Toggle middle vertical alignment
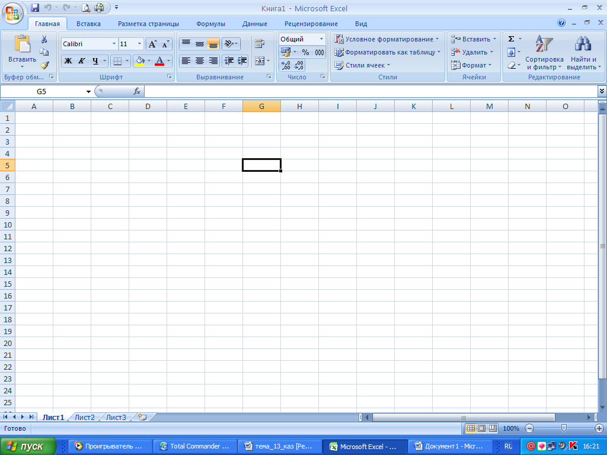The image size is (607, 455). pos(199,44)
